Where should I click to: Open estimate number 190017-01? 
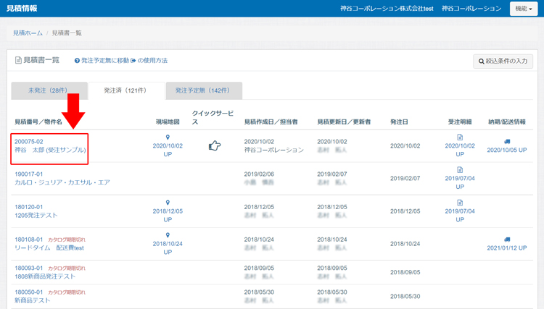coord(28,174)
